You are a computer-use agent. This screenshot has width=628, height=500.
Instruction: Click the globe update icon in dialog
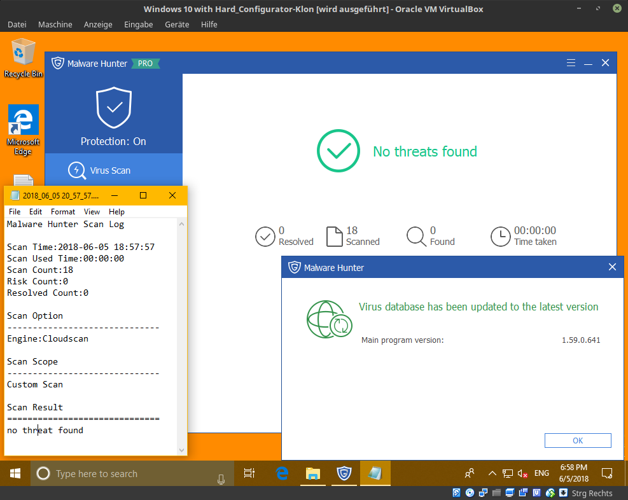(329, 319)
